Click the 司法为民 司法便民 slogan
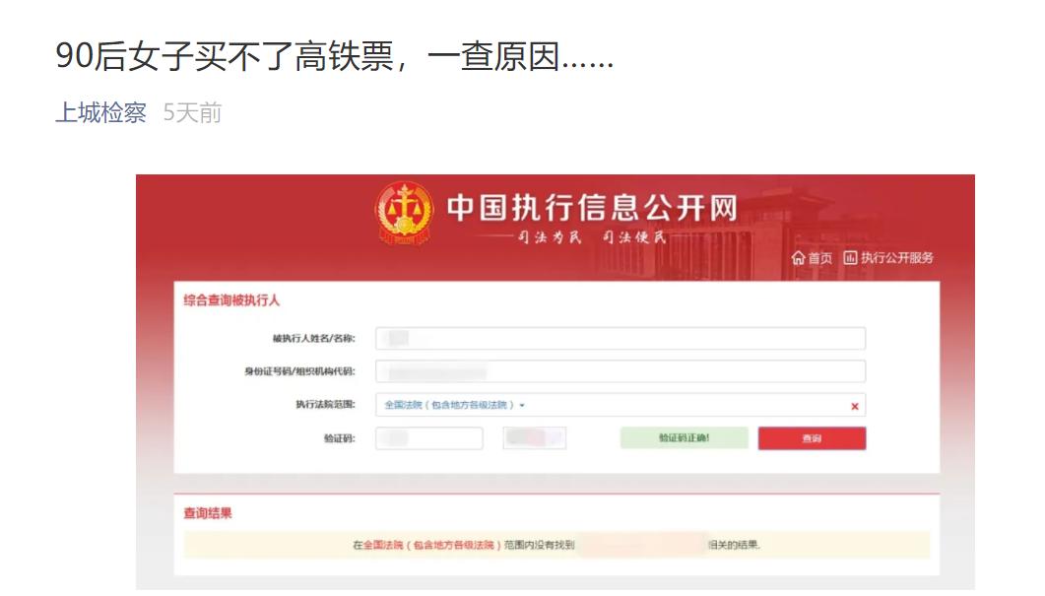1045x596 pixels. (591, 237)
